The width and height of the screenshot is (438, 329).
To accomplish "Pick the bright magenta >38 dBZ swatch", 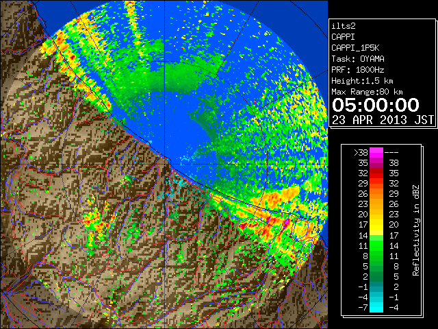I will (x=376, y=152).
